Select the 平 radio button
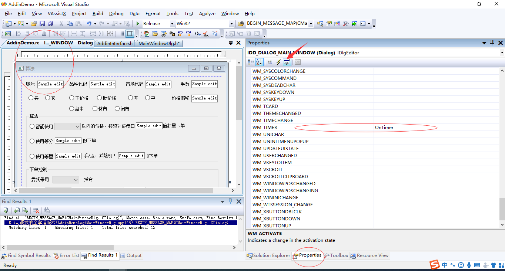 pos(148,98)
